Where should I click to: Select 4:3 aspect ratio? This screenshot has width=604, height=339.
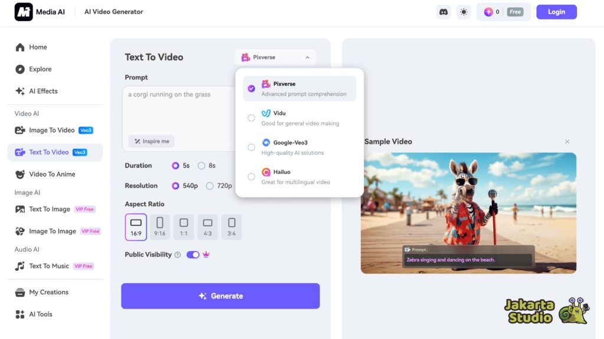(x=208, y=227)
